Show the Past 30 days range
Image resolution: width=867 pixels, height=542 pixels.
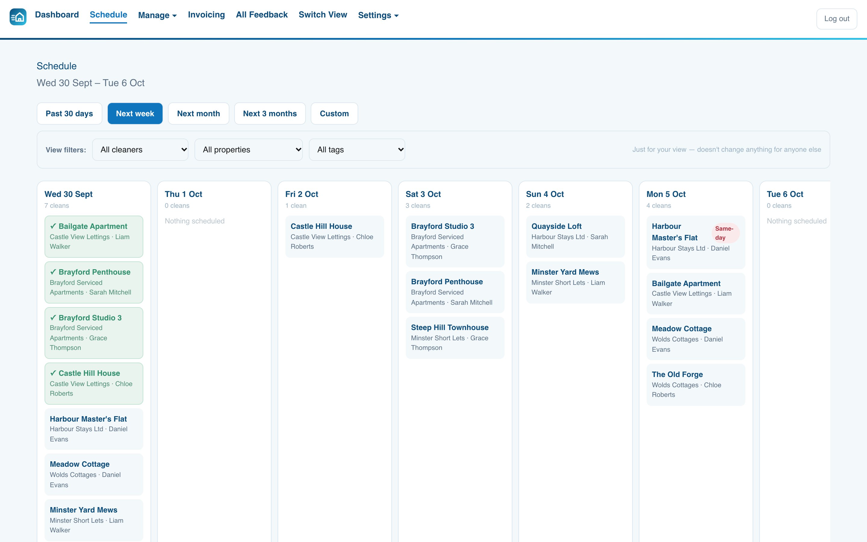point(70,114)
